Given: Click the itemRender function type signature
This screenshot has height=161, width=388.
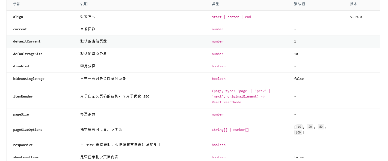Looking at the screenshot, I should [x=241, y=96].
